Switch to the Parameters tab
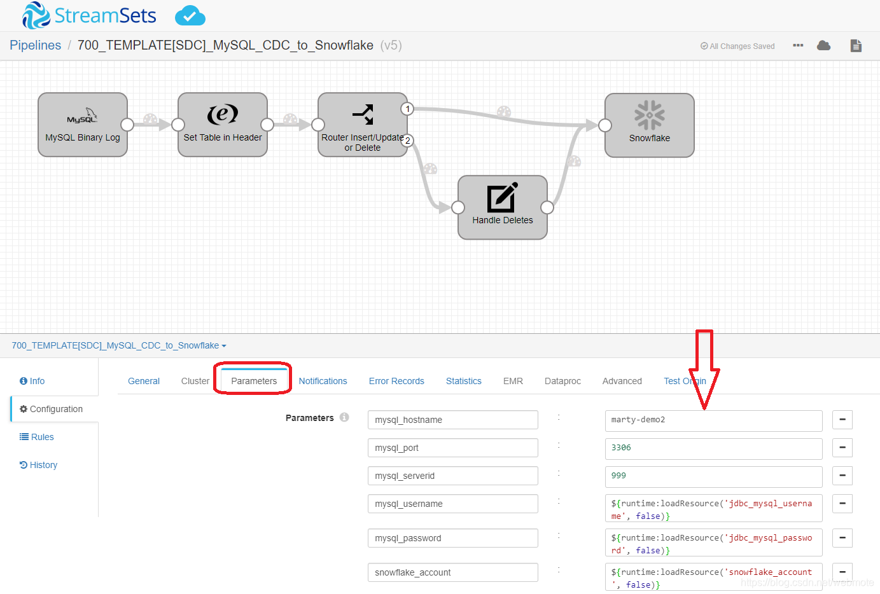880x594 pixels. pyautogui.click(x=254, y=381)
